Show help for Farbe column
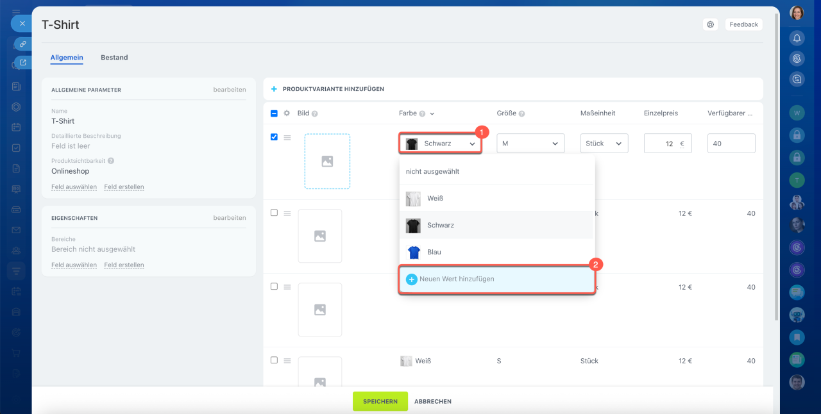The image size is (821, 414). 422,113
